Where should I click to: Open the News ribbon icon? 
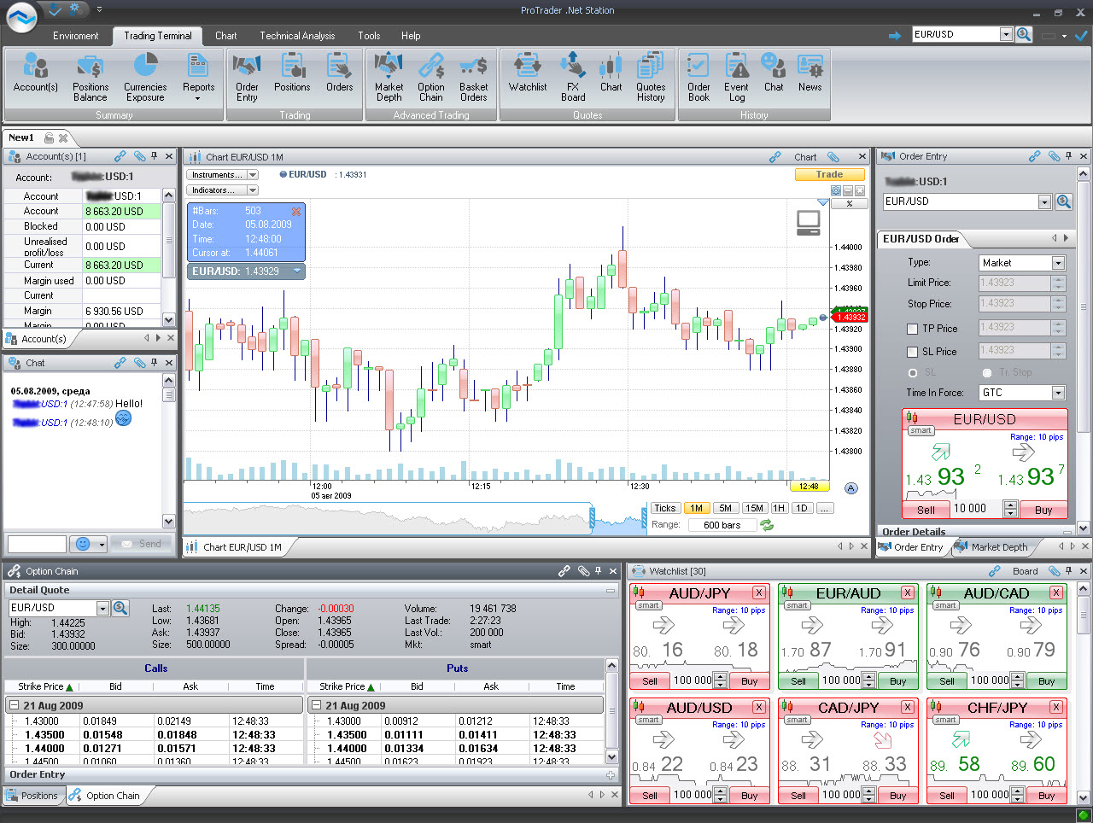tap(810, 73)
